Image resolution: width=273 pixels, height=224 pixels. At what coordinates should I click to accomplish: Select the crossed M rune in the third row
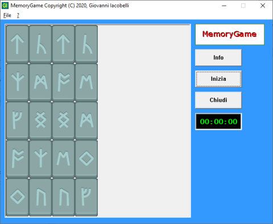(86, 121)
